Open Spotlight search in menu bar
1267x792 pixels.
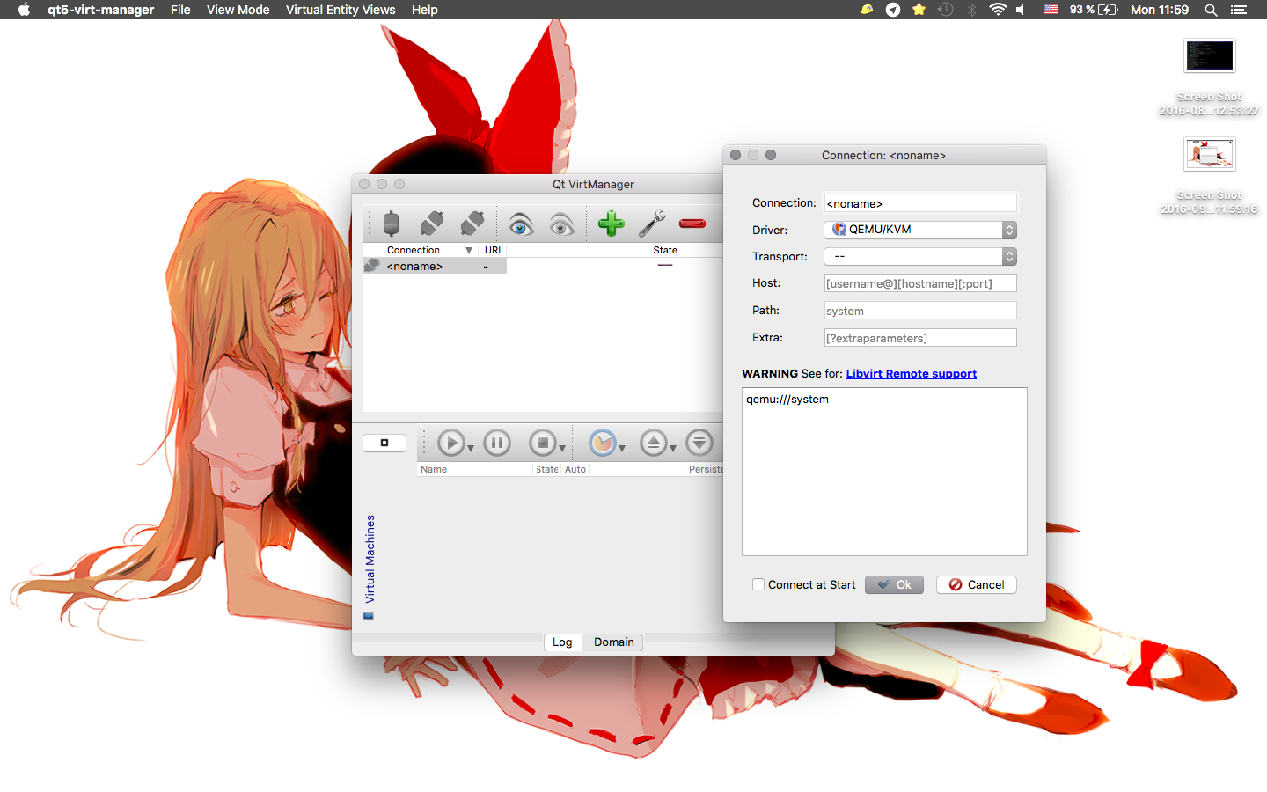click(x=1211, y=10)
